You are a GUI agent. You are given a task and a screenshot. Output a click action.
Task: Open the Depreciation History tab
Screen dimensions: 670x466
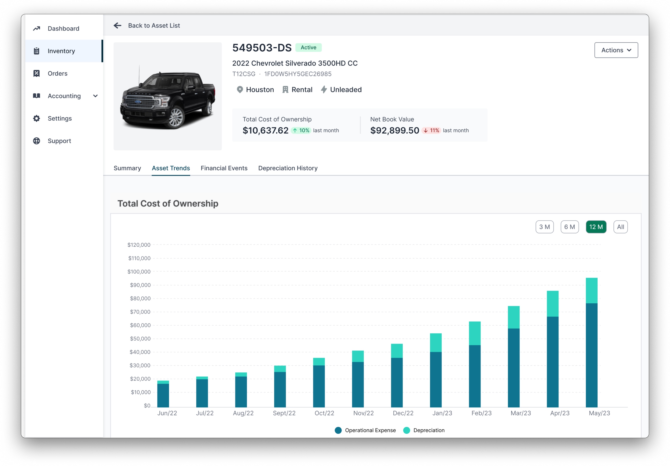[288, 168]
